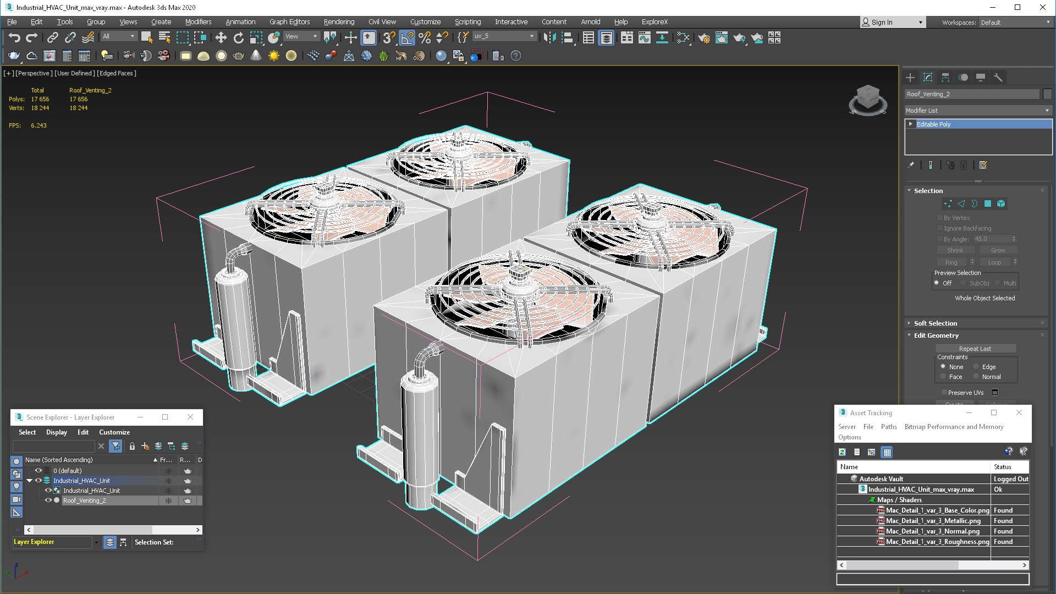
Task: Open the Workspaces Default dropdown
Action: click(1015, 23)
